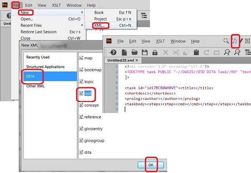The height and width of the screenshot is (173, 251).
Task: Click the magnifier search icon beside Code View
Action: (x=226, y=41)
